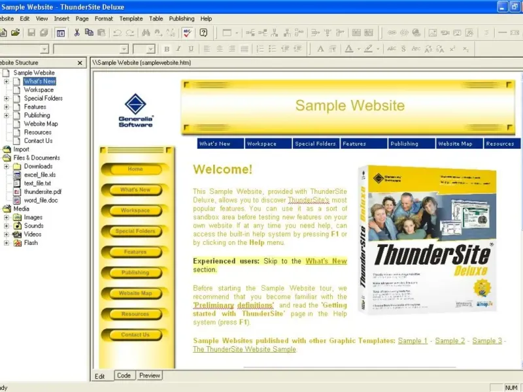This screenshot has width=523, height=392.
Task: Select thundersite.pdf in the tree
Action: point(42,191)
